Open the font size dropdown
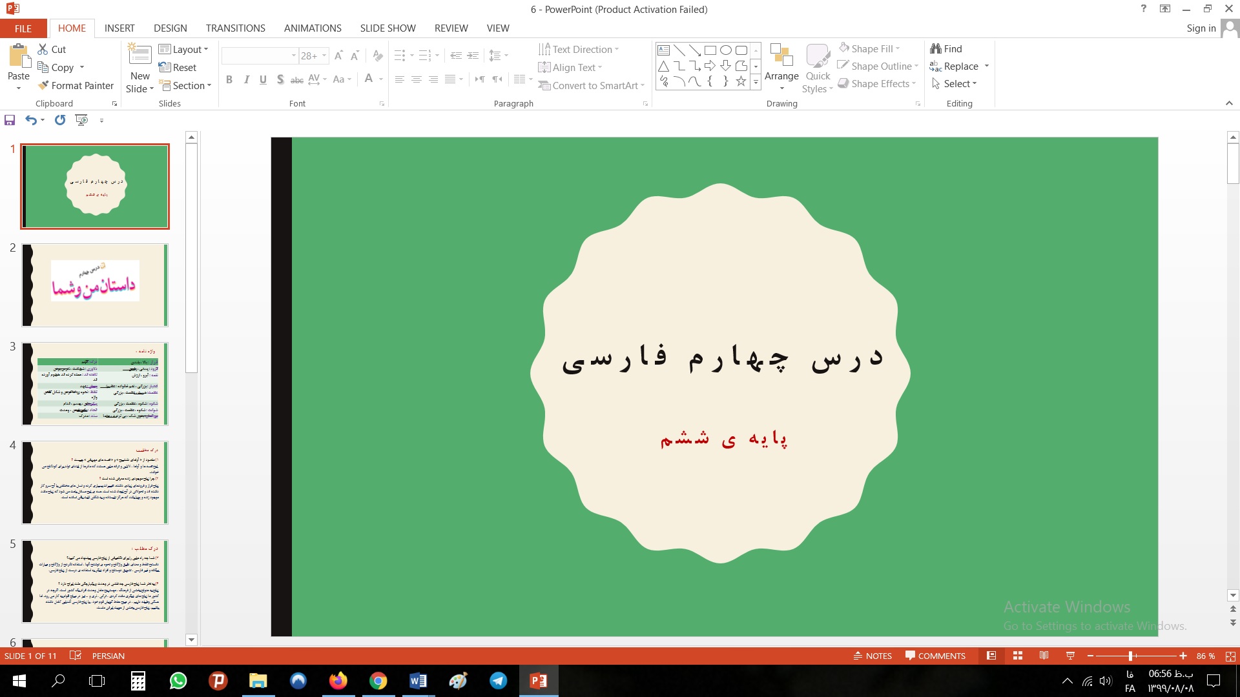The width and height of the screenshot is (1240, 697). pos(324,56)
